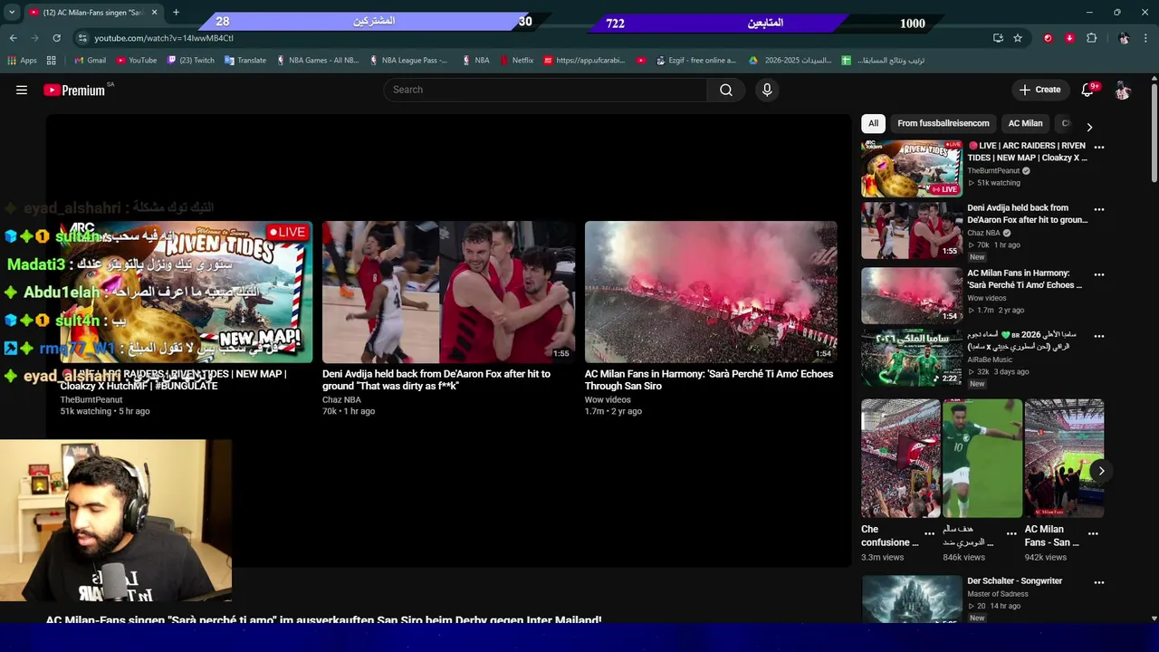The width and height of the screenshot is (1159, 652).
Task: Open the Der Schalter - Songwriter thumbnail
Action: (912, 599)
